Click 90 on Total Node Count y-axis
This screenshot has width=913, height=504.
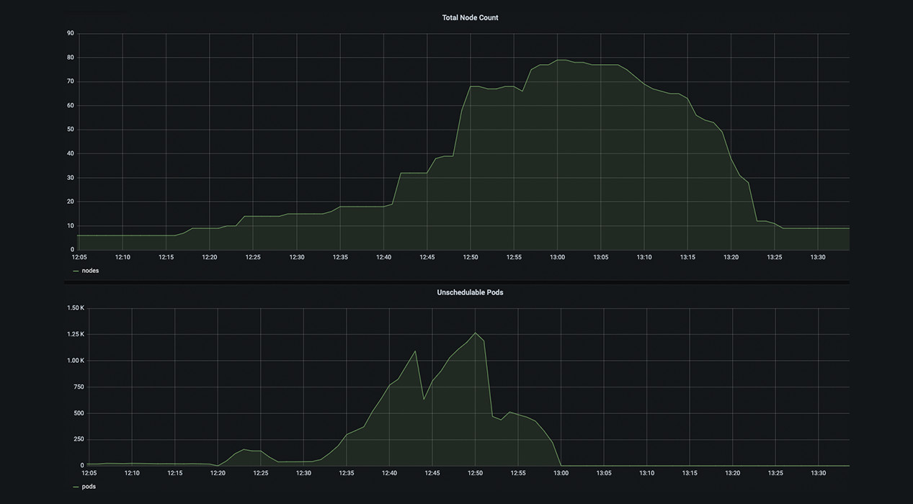pos(70,33)
